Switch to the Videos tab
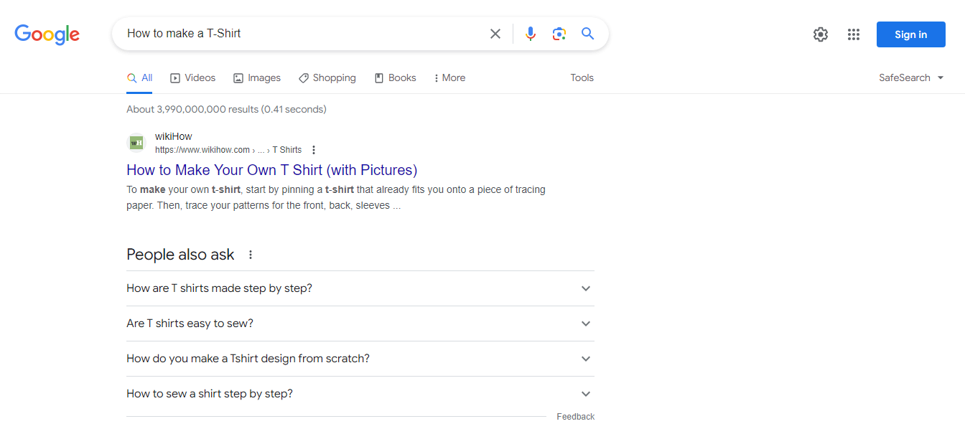Viewport: 965px width, 434px height. 192,77
